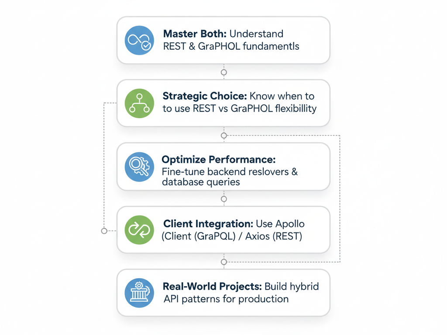
Task: Click the connector node below Optimize Performance card
Action: click(224, 199)
